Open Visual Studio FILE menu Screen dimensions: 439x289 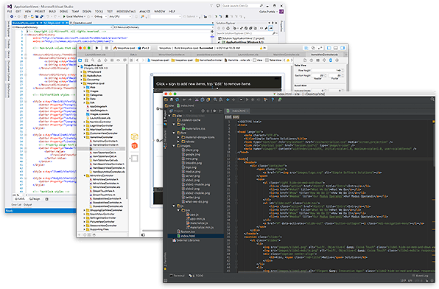[x=10, y=12]
